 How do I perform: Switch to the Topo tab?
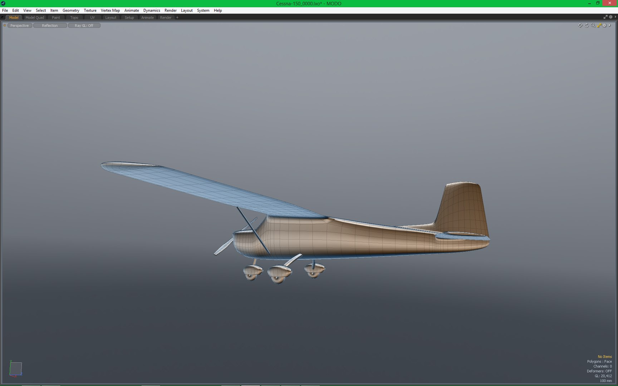(74, 18)
